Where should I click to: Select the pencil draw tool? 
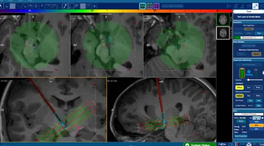click(65, 6)
